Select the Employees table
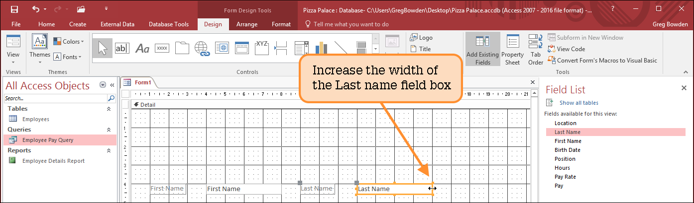Image resolution: width=694 pixels, height=203 pixels. (59, 119)
